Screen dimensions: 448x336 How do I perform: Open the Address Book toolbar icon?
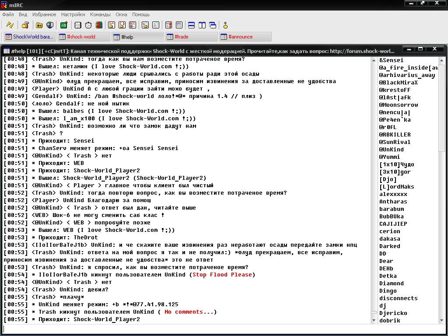78,25
